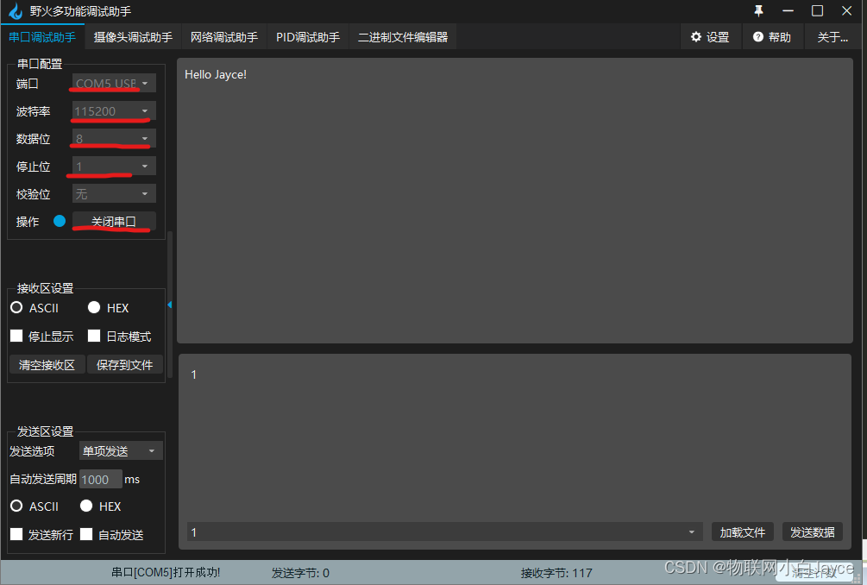Maximize the application window
This screenshot has width=867, height=585.
click(817, 10)
